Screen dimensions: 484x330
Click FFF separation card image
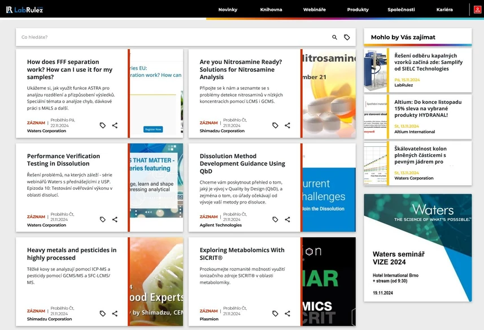tap(156, 94)
